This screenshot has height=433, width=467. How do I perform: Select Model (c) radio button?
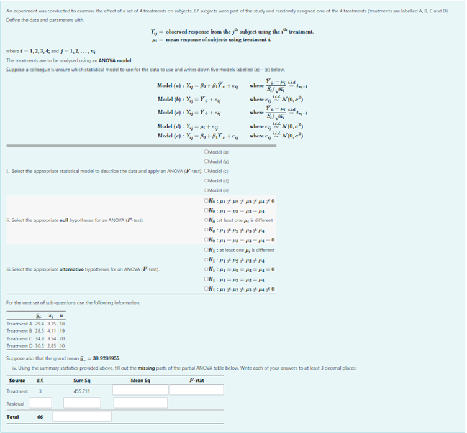pyautogui.click(x=206, y=170)
